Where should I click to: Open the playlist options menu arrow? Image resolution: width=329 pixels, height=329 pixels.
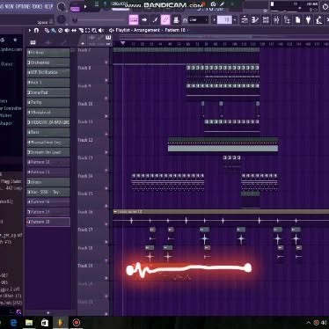(30, 30)
